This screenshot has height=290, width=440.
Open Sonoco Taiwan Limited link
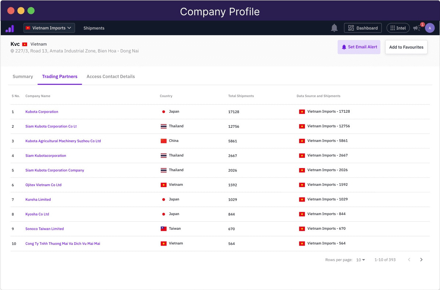45,229
